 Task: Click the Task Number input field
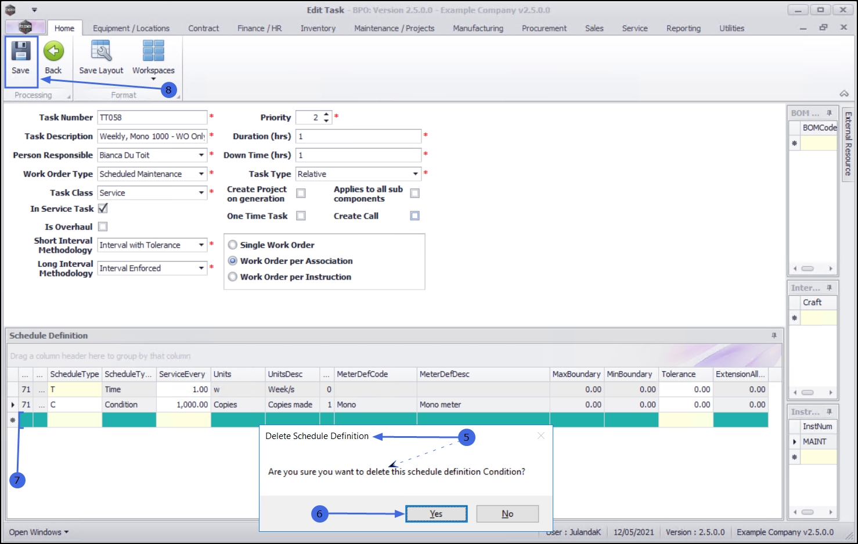tap(152, 118)
